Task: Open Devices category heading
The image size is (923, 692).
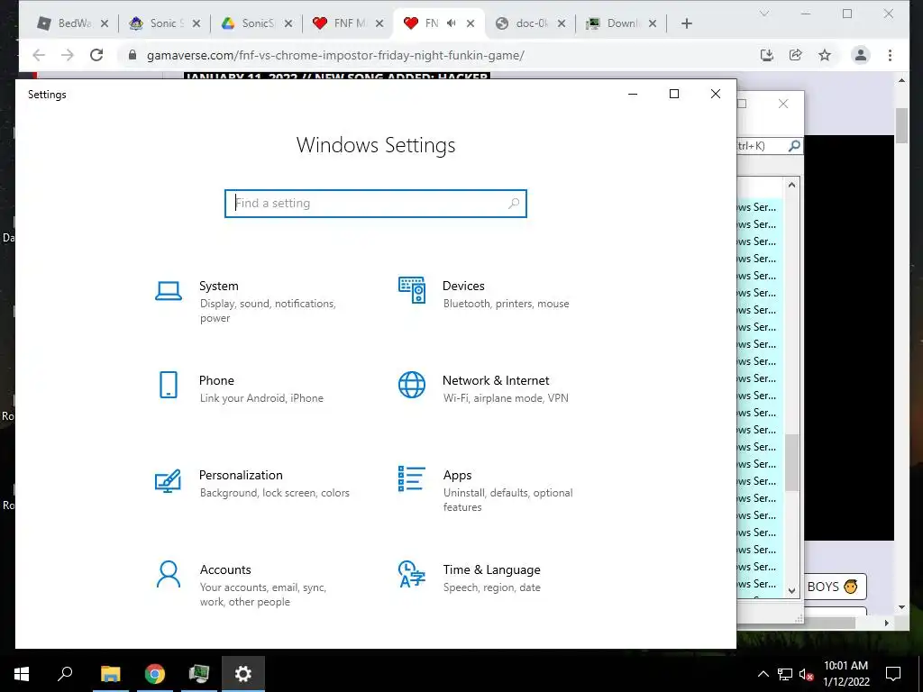Action: 463,286
